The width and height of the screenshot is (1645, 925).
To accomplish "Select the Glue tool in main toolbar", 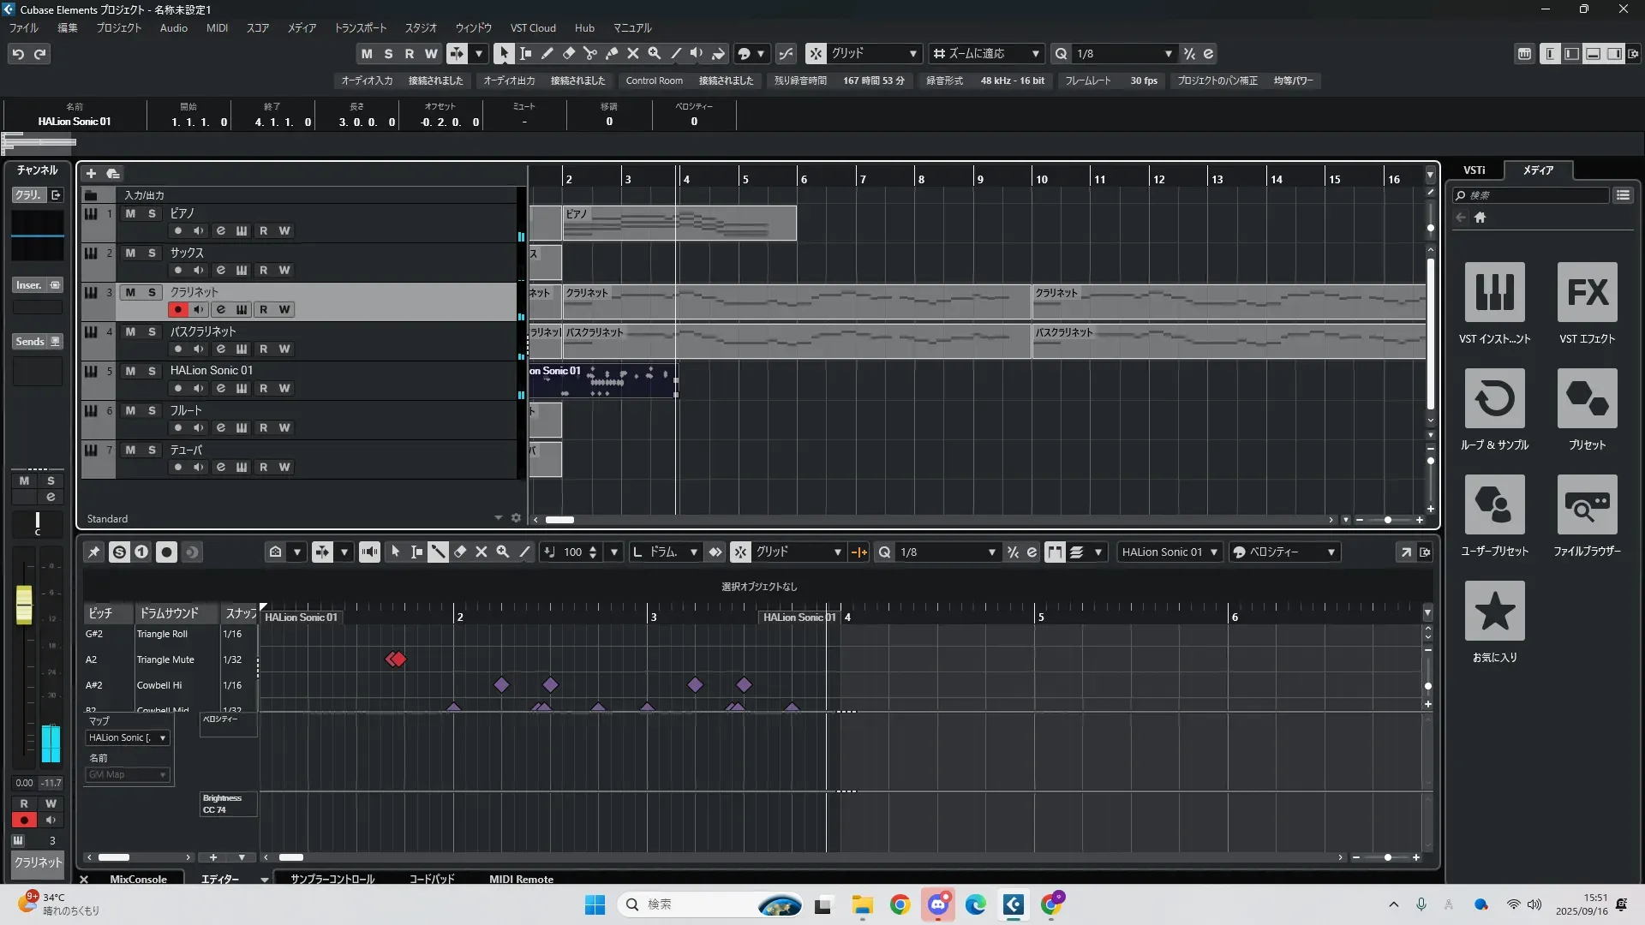I will click(x=611, y=53).
